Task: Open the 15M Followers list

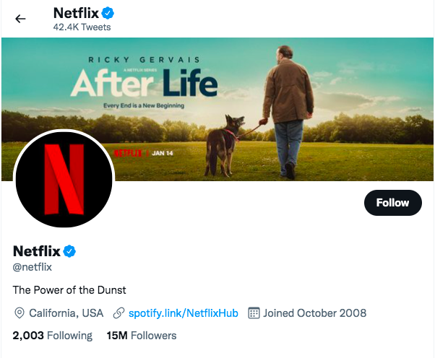Action: [141, 336]
